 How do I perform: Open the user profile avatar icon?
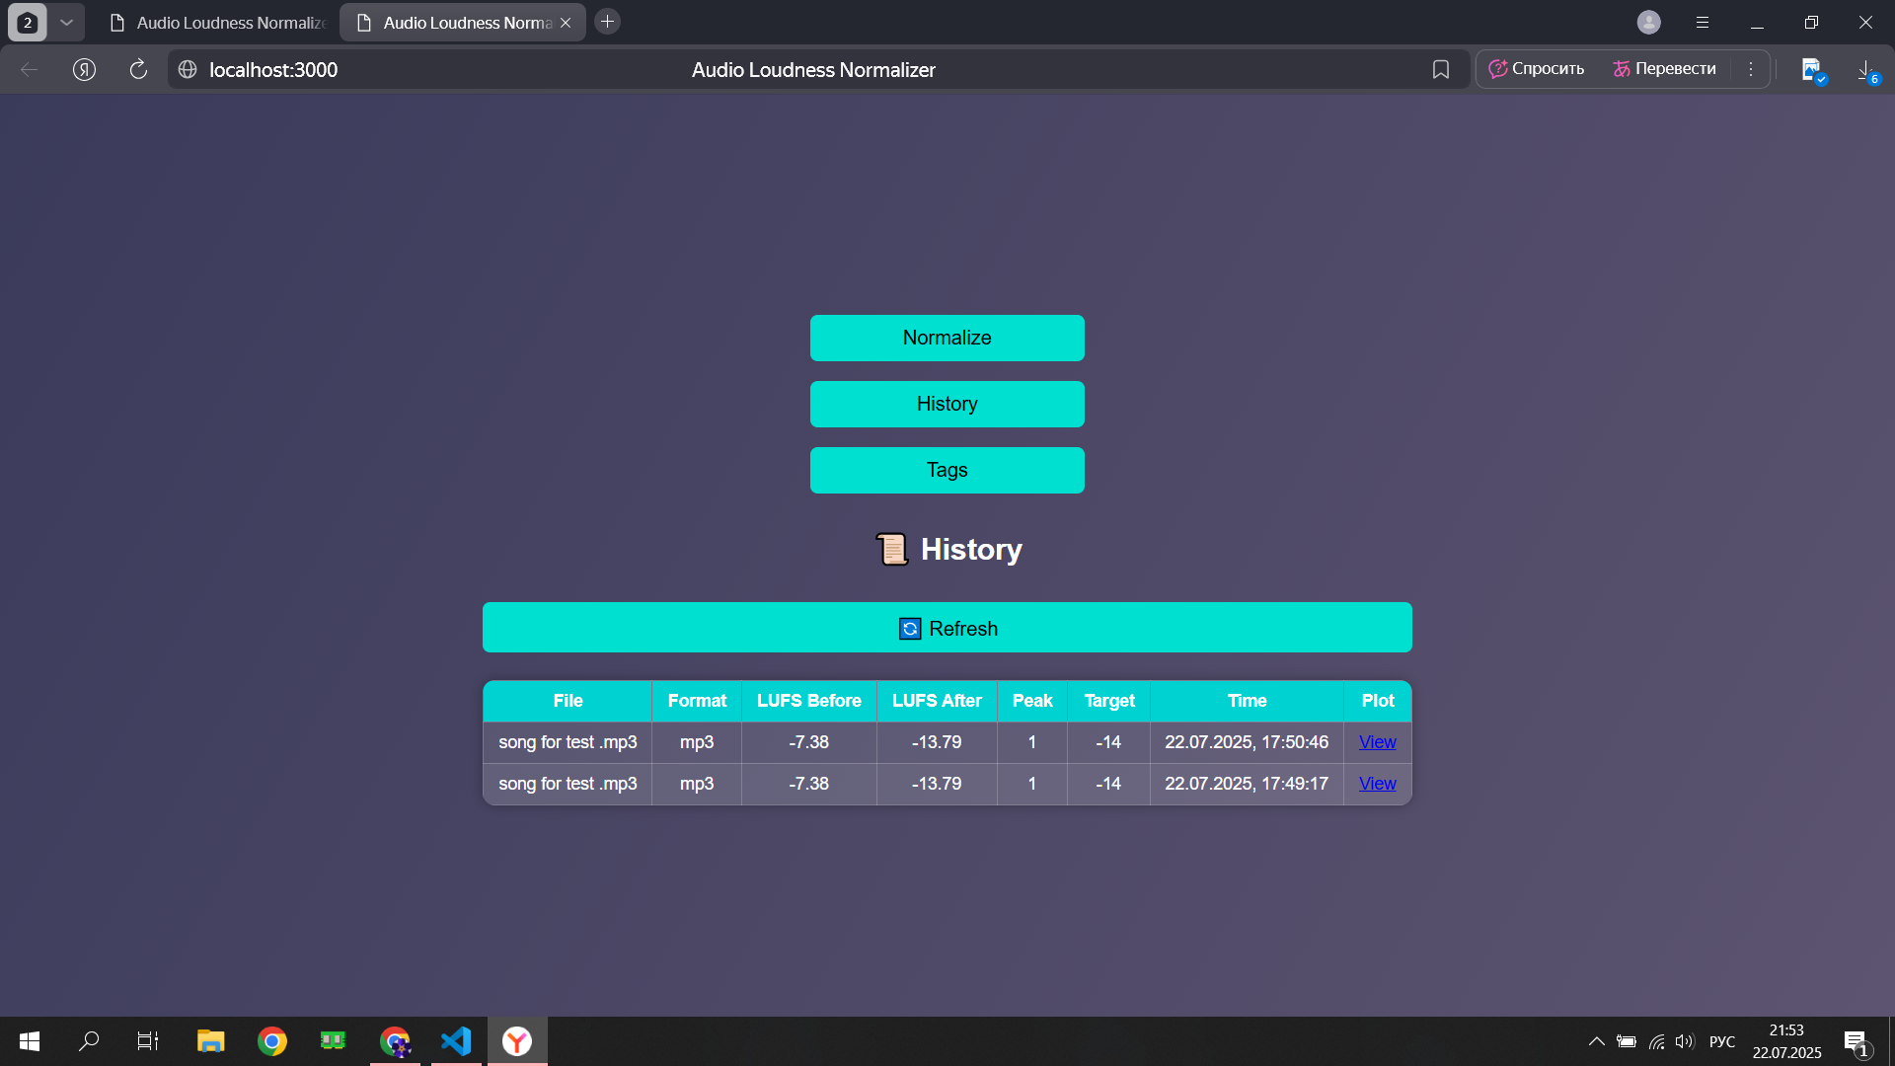coord(1648,22)
